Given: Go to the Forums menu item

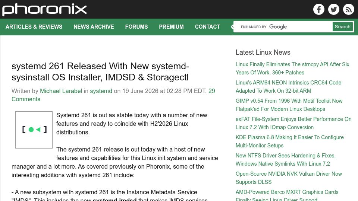Looking at the screenshot, I should tap(136, 27).
